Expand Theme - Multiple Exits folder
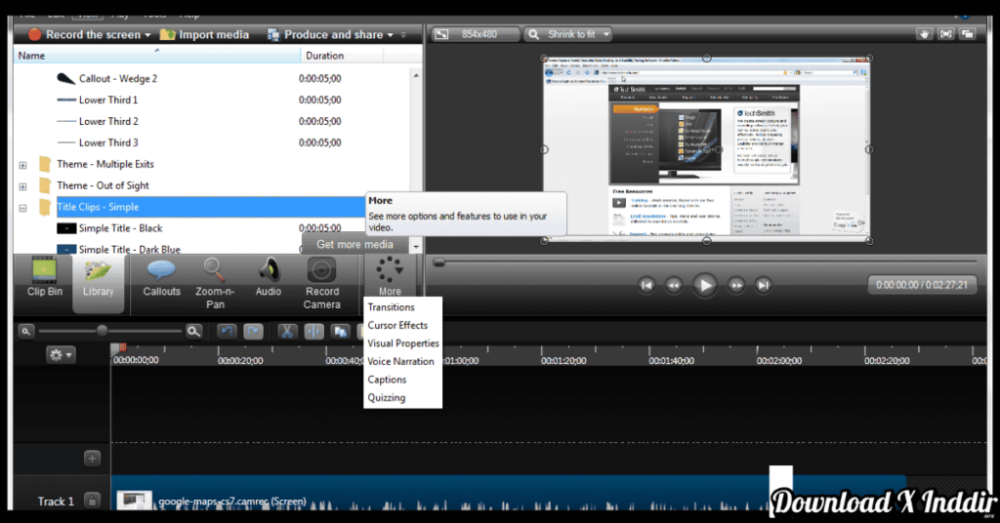 (23, 165)
